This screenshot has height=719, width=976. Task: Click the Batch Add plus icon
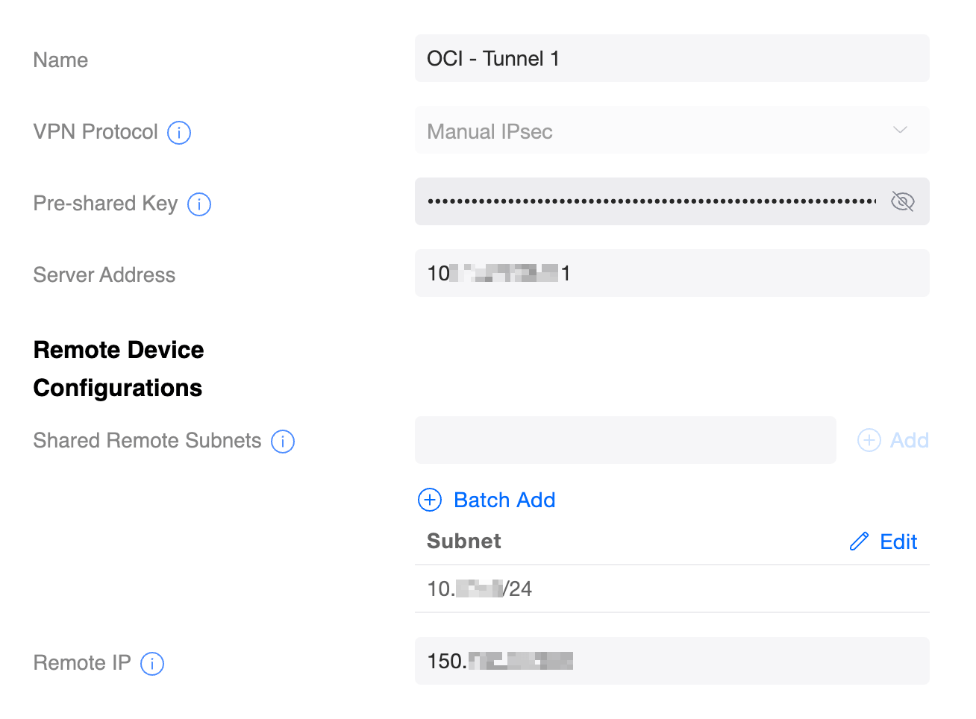430,500
